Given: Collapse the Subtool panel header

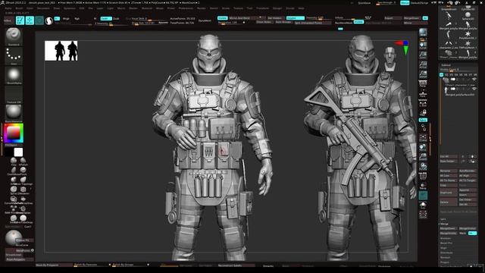Looking at the screenshot, I should 446,65.
